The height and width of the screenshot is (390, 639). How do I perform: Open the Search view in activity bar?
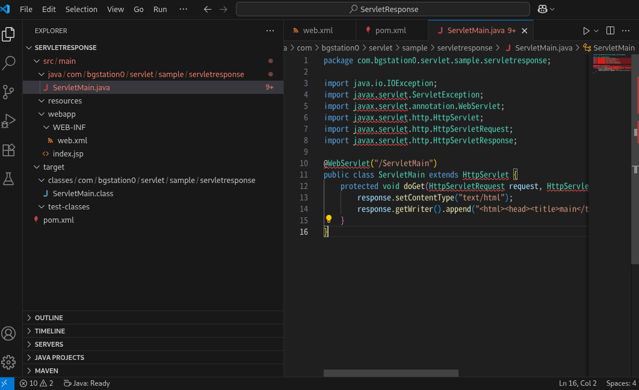(8, 63)
